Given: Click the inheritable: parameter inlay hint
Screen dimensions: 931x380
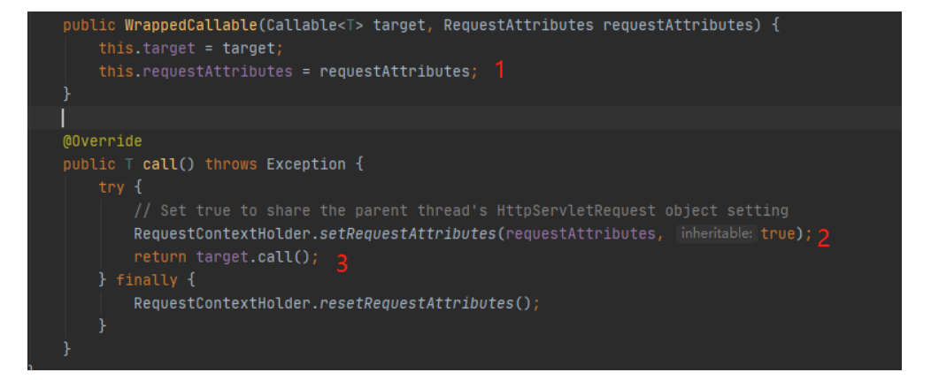Looking at the screenshot, I should pyautogui.click(x=717, y=233).
